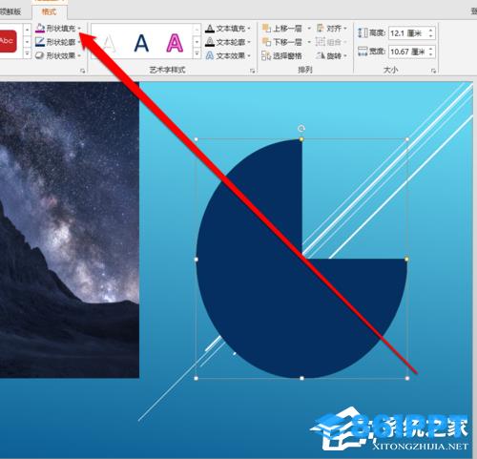Image resolution: width=477 pixels, height=459 pixels.
Task: Click Bring Forward (上移一层) icon
Action: click(x=266, y=29)
